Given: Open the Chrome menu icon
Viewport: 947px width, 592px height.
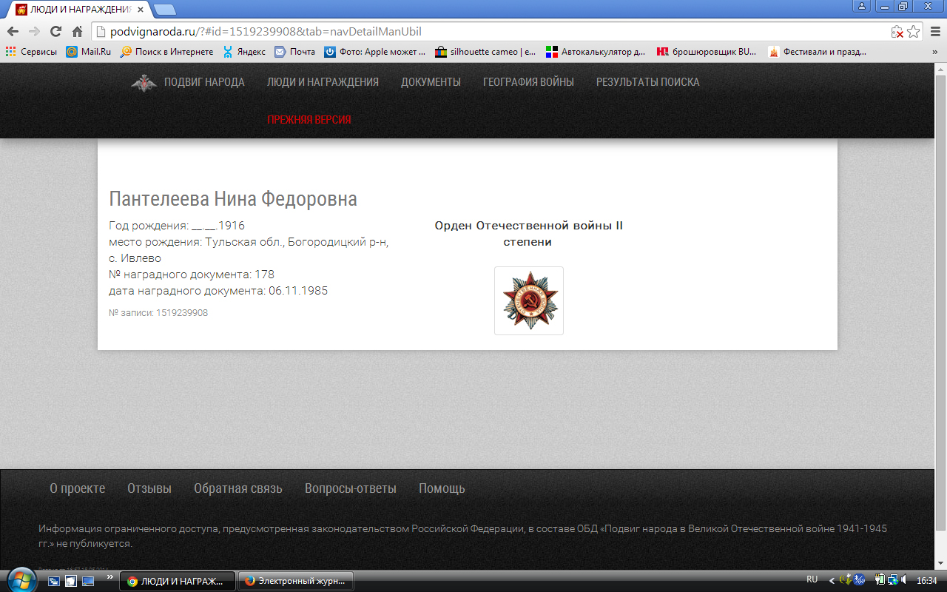Looking at the screenshot, I should point(934,32).
